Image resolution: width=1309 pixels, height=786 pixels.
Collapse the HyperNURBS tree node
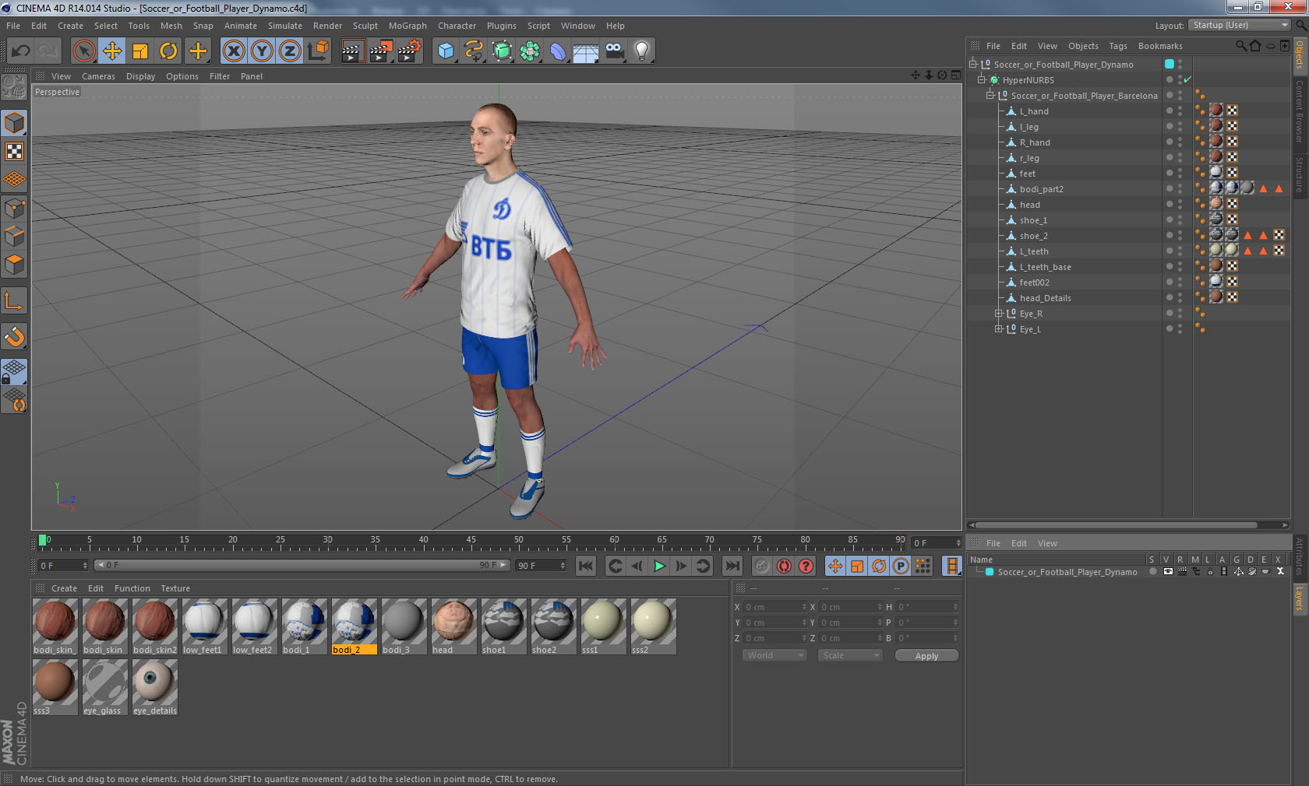click(982, 79)
